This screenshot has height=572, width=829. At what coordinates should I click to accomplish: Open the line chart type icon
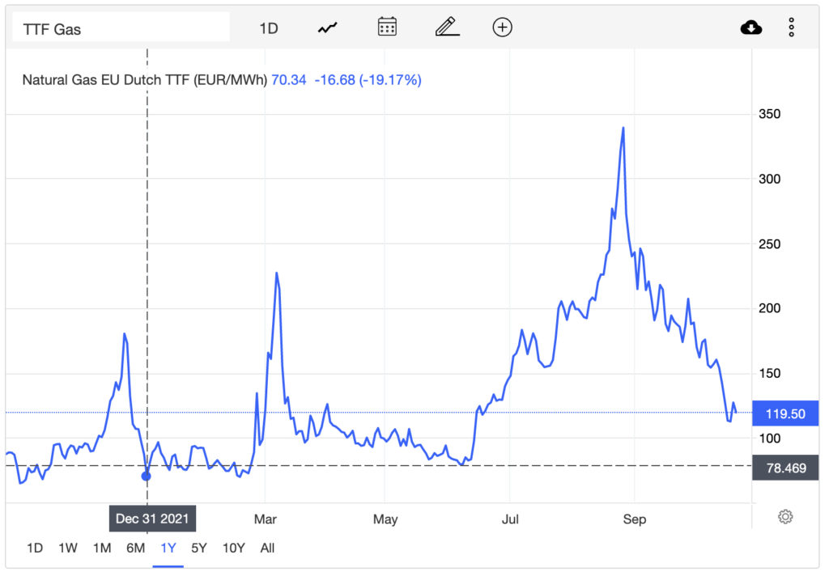pos(327,28)
